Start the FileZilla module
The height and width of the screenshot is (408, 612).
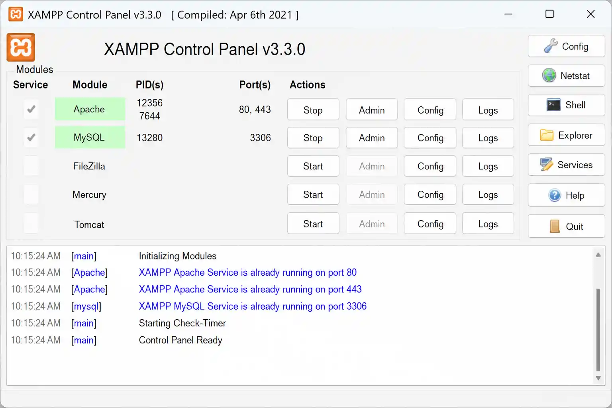(x=313, y=166)
